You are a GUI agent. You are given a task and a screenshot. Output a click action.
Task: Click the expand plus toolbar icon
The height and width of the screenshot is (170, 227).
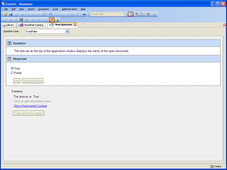(x=62, y=14)
